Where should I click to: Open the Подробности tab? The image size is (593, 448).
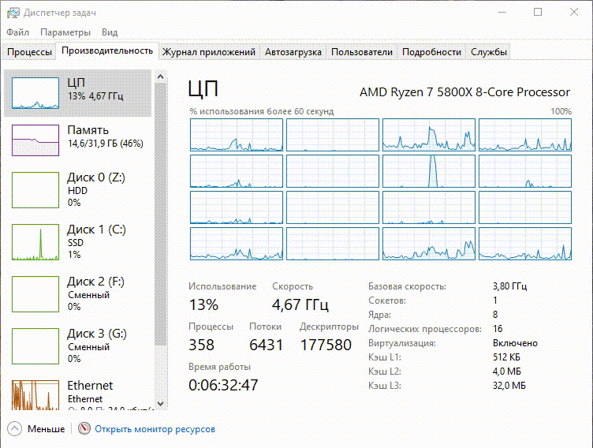click(431, 52)
